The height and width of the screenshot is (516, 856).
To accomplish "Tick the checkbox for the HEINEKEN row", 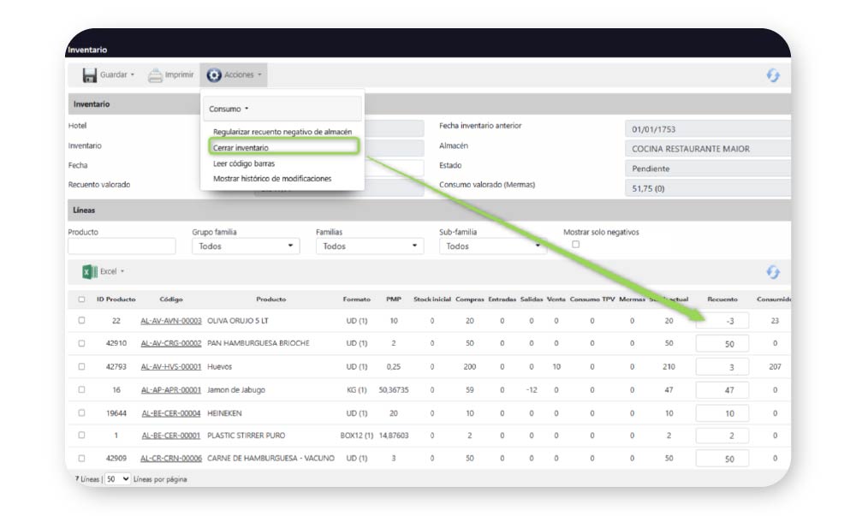I will click(81, 412).
